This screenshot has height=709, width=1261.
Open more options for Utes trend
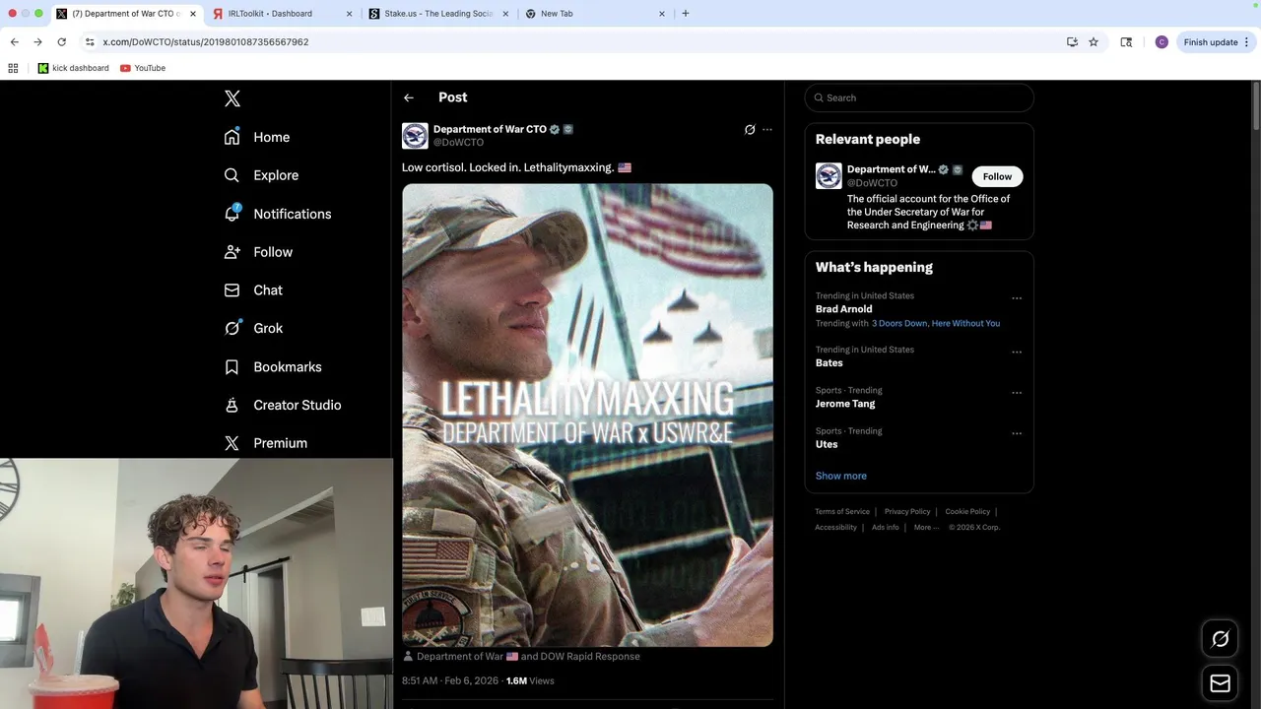point(1017,433)
